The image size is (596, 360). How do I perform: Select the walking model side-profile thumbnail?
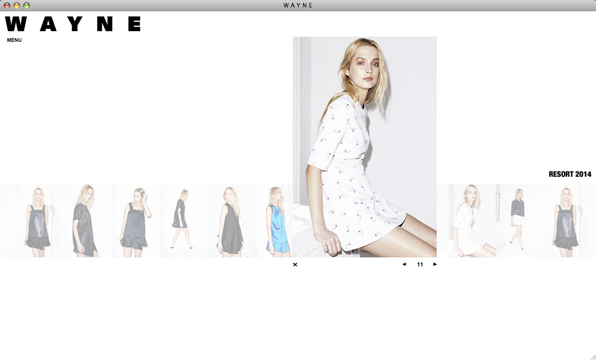(183, 221)
